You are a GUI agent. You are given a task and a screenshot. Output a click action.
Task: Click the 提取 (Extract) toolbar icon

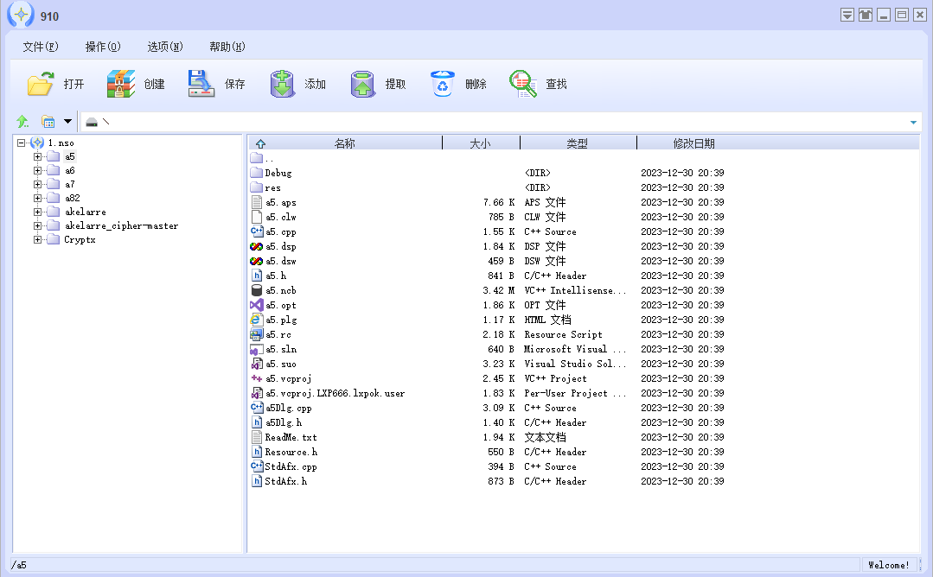click(363, 84)
